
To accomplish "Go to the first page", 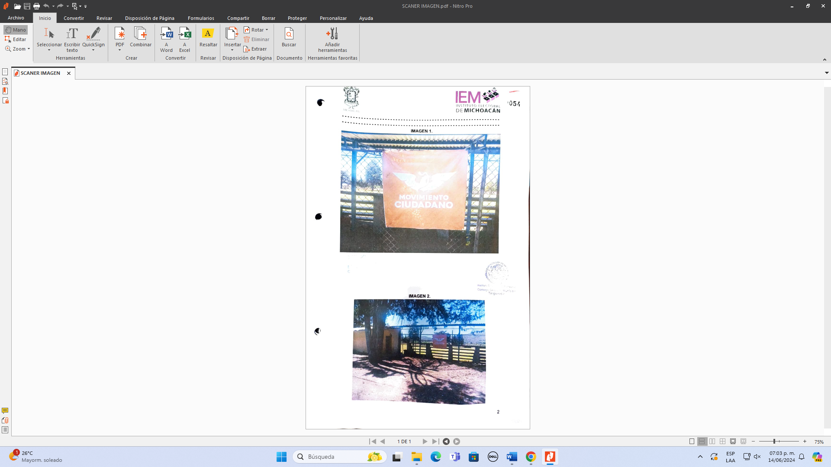I will [x=373, y=441].
